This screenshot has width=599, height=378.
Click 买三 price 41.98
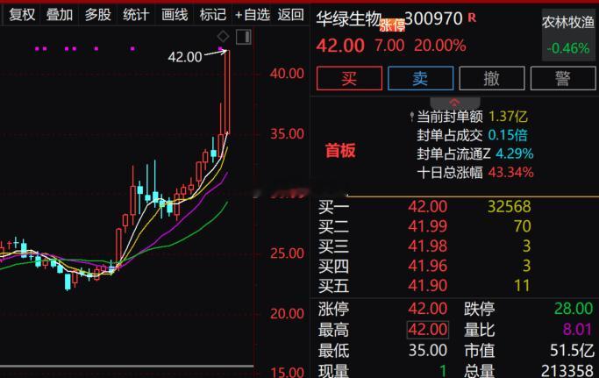[427, 246]
